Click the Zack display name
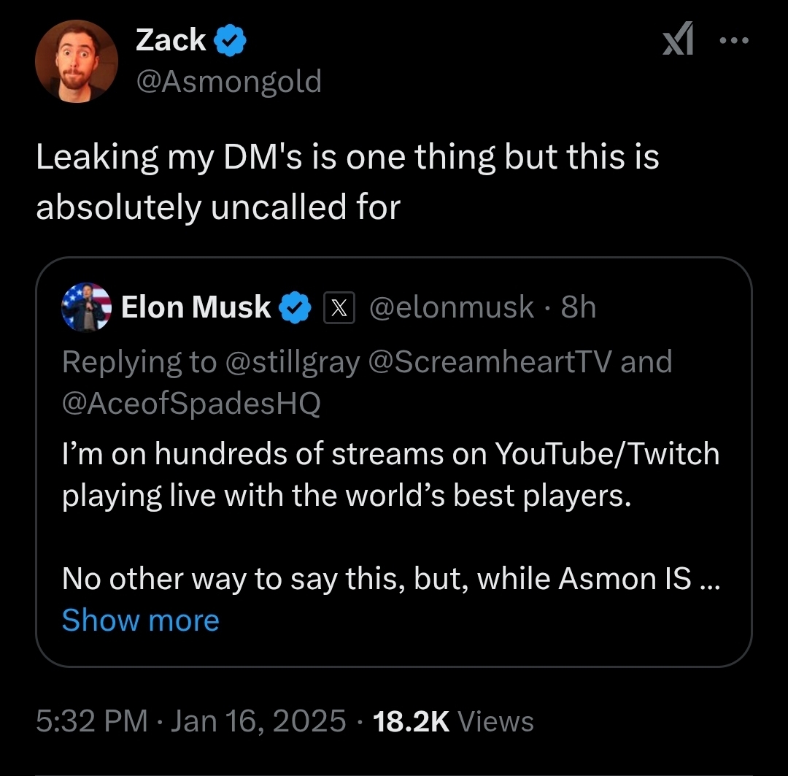This screenshot has height=776, width=788. [x=171, y=41]
